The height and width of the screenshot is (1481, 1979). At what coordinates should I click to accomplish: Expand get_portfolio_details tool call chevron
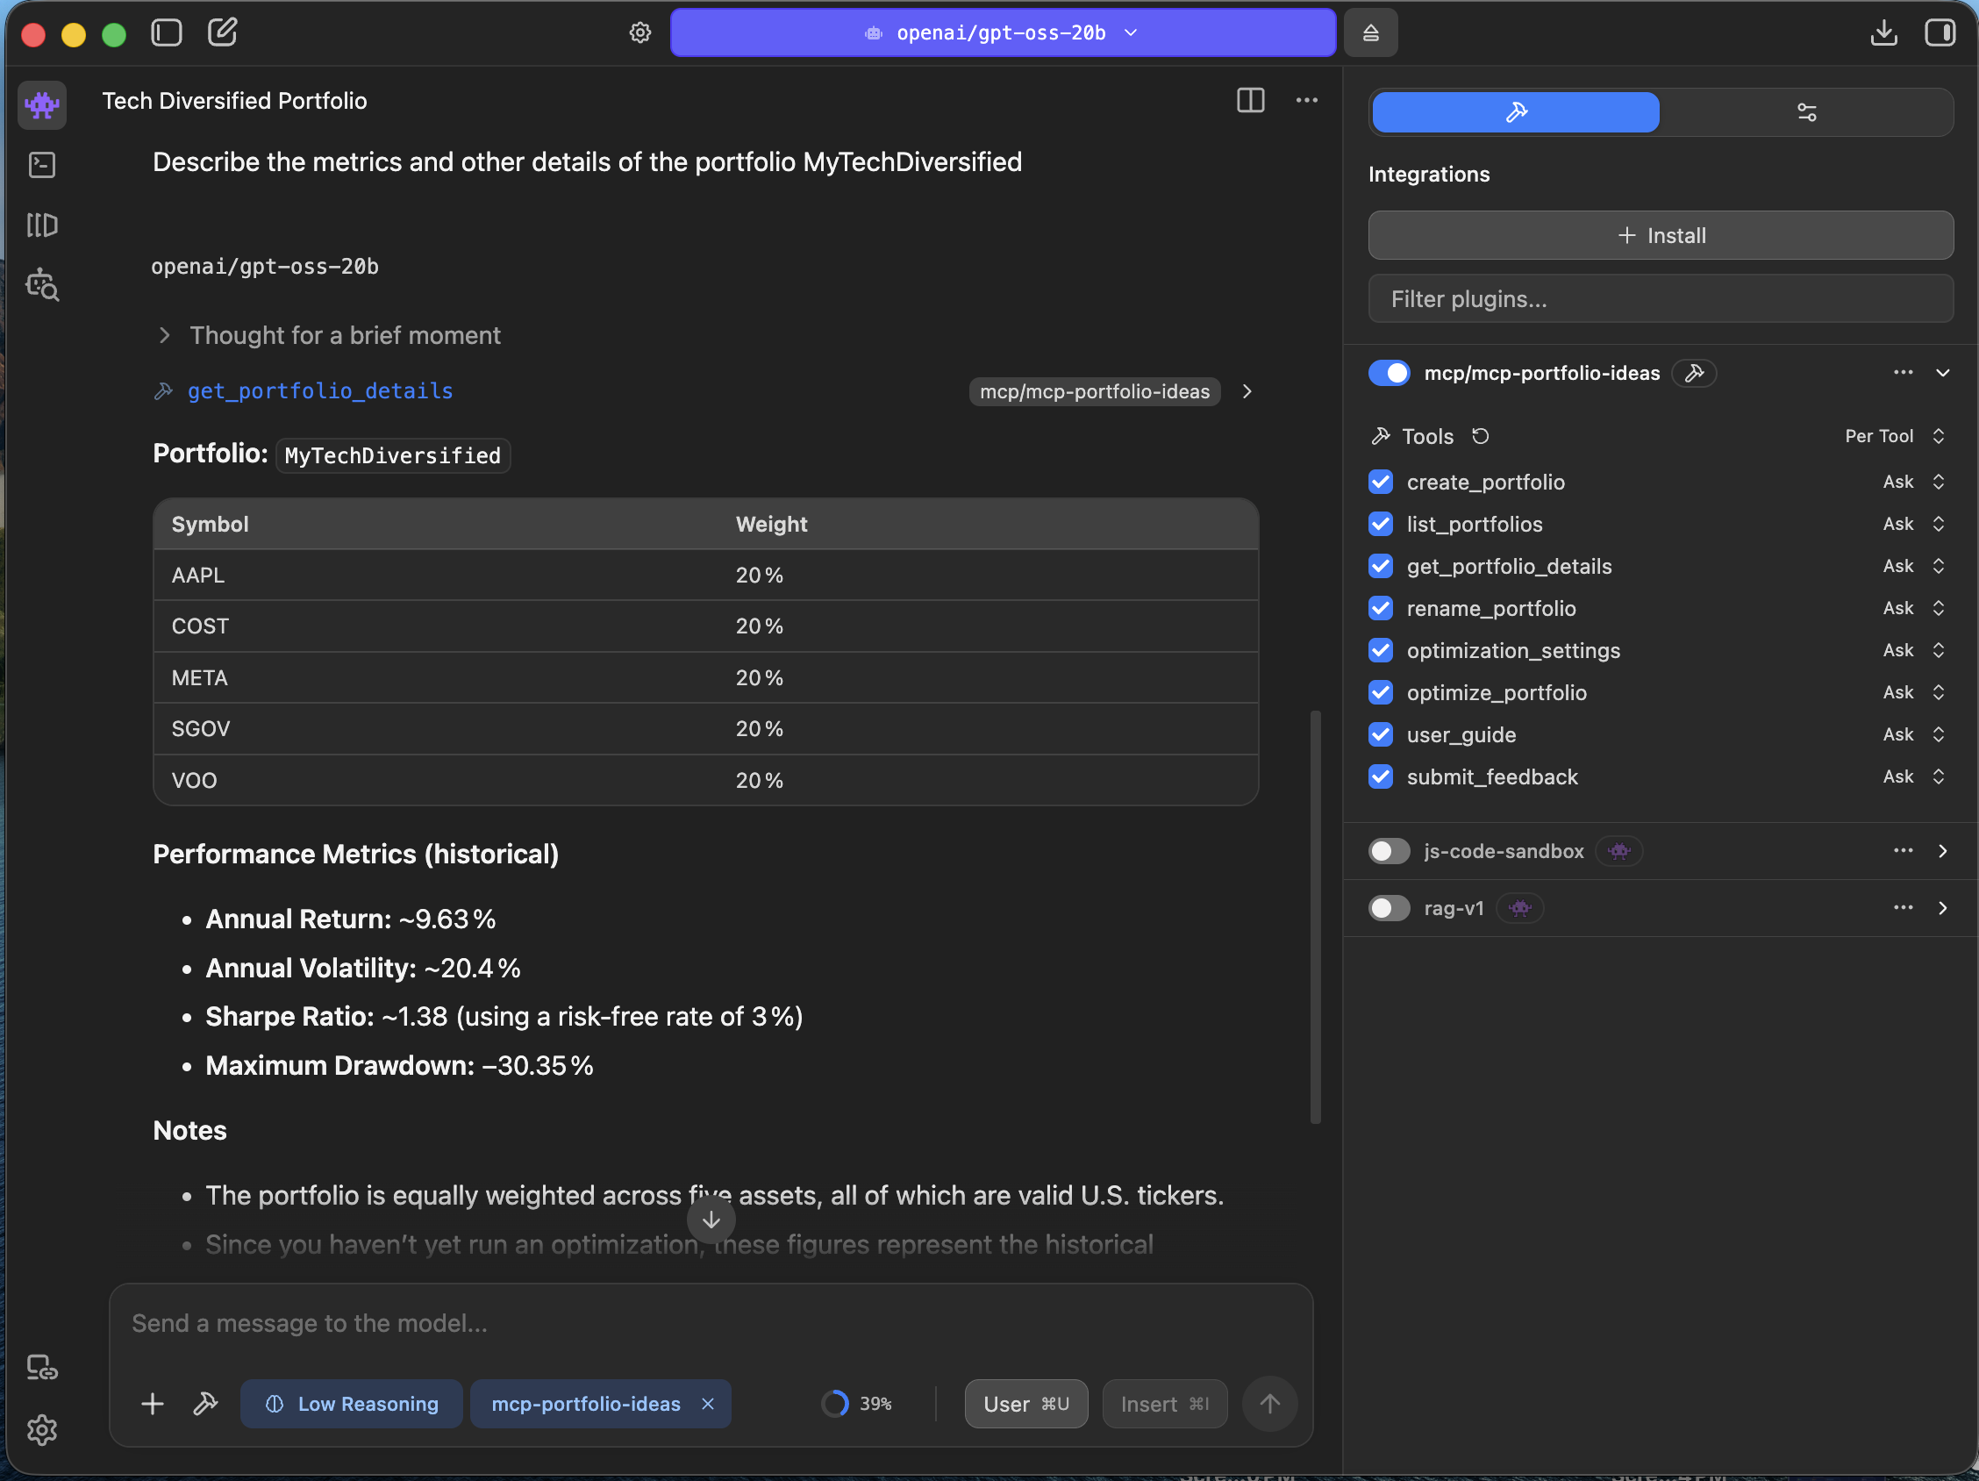(x=1247, y=391)
